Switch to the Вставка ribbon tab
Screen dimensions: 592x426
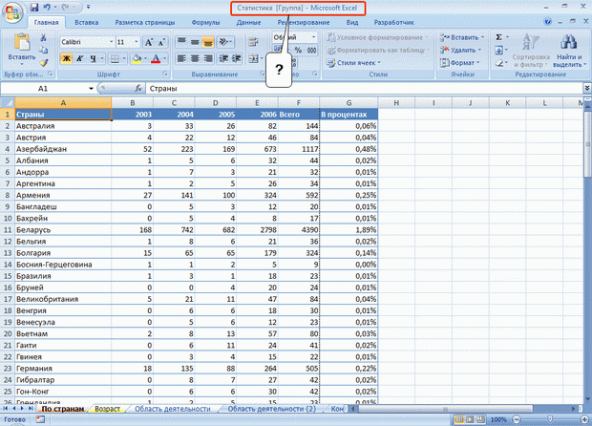tap(87, 22)
